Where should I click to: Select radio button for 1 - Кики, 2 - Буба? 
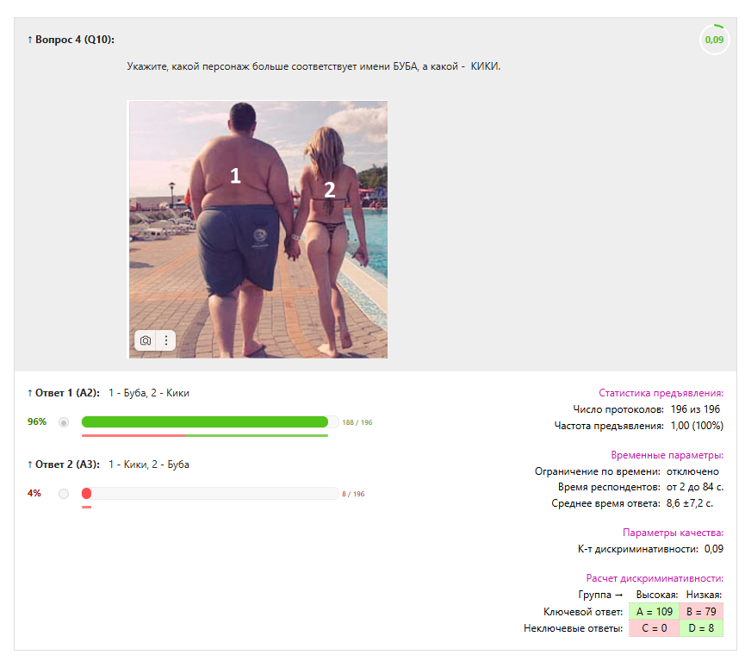click(64, 494)
